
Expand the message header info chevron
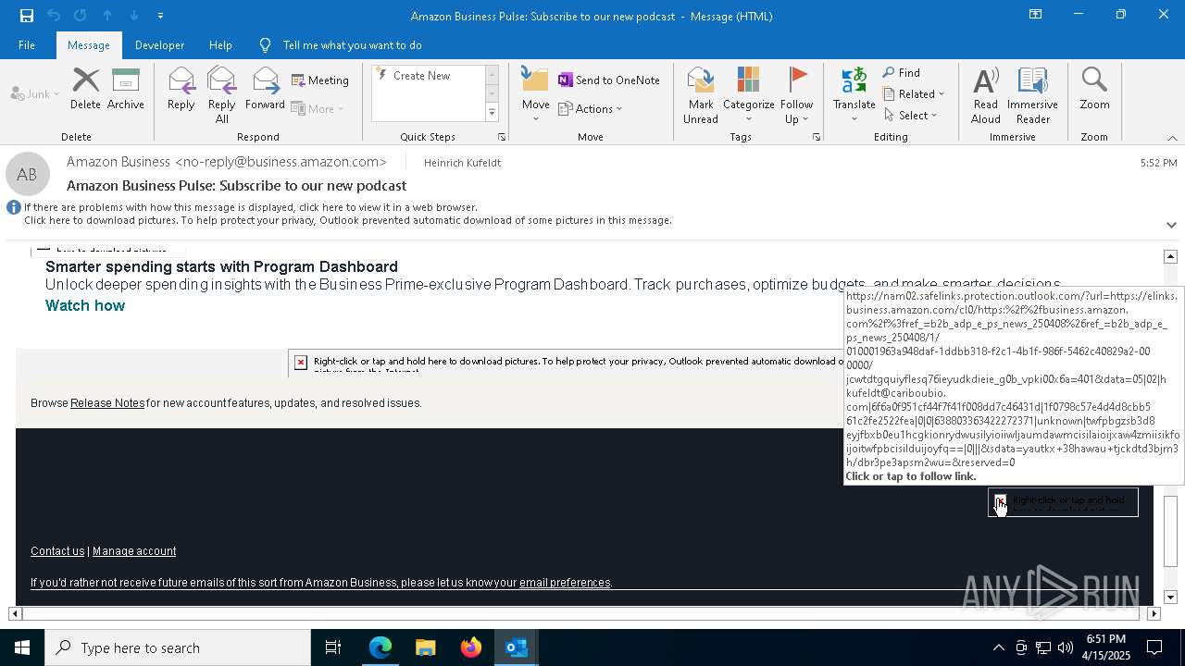1171,225
